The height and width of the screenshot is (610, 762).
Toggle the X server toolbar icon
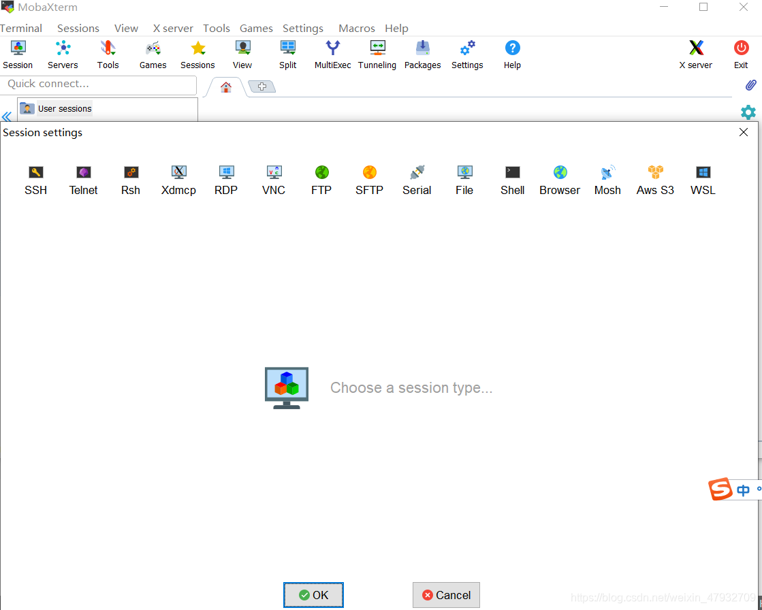coord(696,55)
